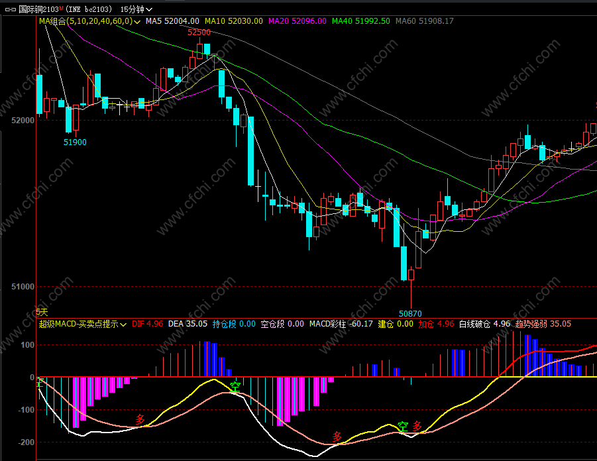Click the MA10 52030.00 value label
This screenshot has width=597, height=461.
[234, 21]
